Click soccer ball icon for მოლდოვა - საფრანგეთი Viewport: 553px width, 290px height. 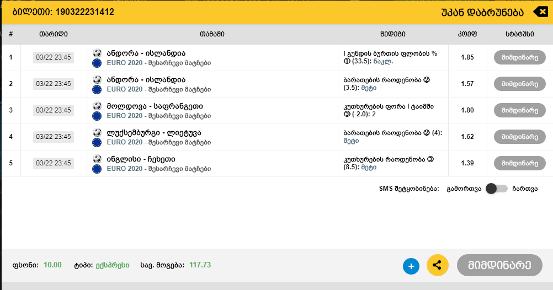coord(97,106)
